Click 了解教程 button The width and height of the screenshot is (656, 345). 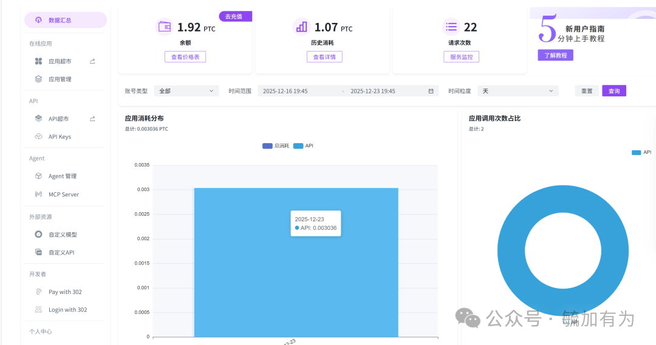(x=556, y=55)
